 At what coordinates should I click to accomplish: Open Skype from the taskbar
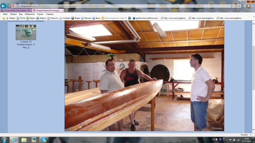pyautogui.click(x=44, y=140)
